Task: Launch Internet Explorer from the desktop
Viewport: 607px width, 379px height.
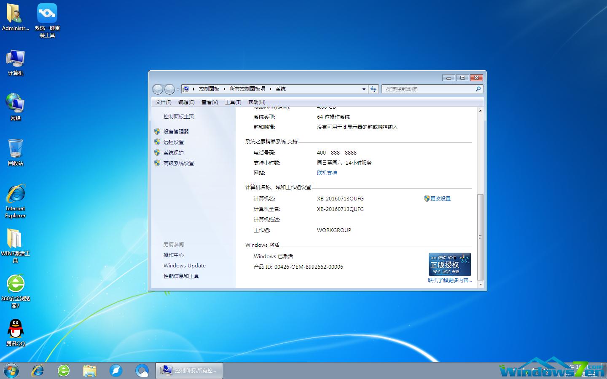Action: pyautogui.click(x=15, y=198)
